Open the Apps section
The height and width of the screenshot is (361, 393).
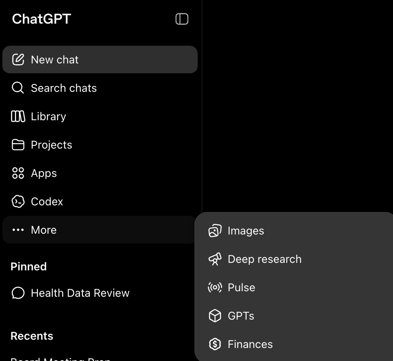(x=100, y=173)
